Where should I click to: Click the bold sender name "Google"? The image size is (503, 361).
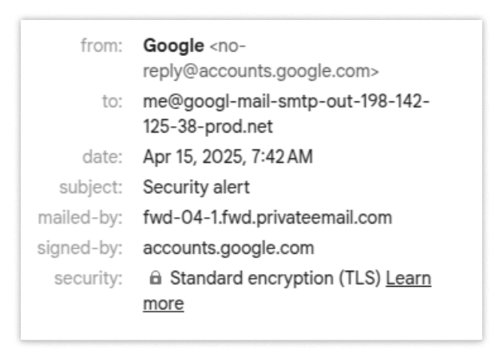[173, 46]
